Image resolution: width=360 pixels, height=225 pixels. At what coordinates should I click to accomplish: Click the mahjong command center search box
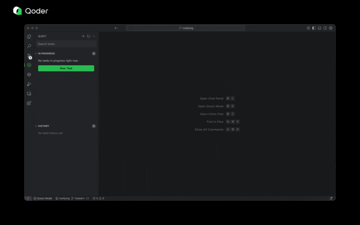pyautogui.click(x=186, y=28)
